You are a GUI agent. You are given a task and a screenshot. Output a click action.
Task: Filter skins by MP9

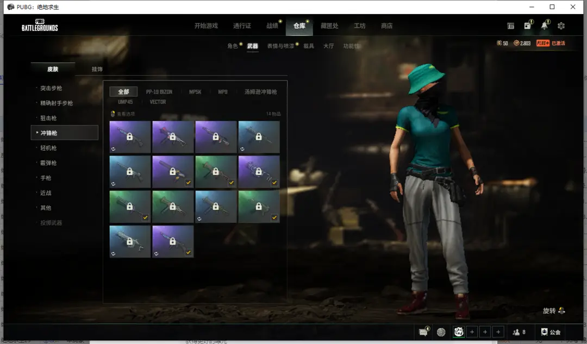[x=223, y=92]
